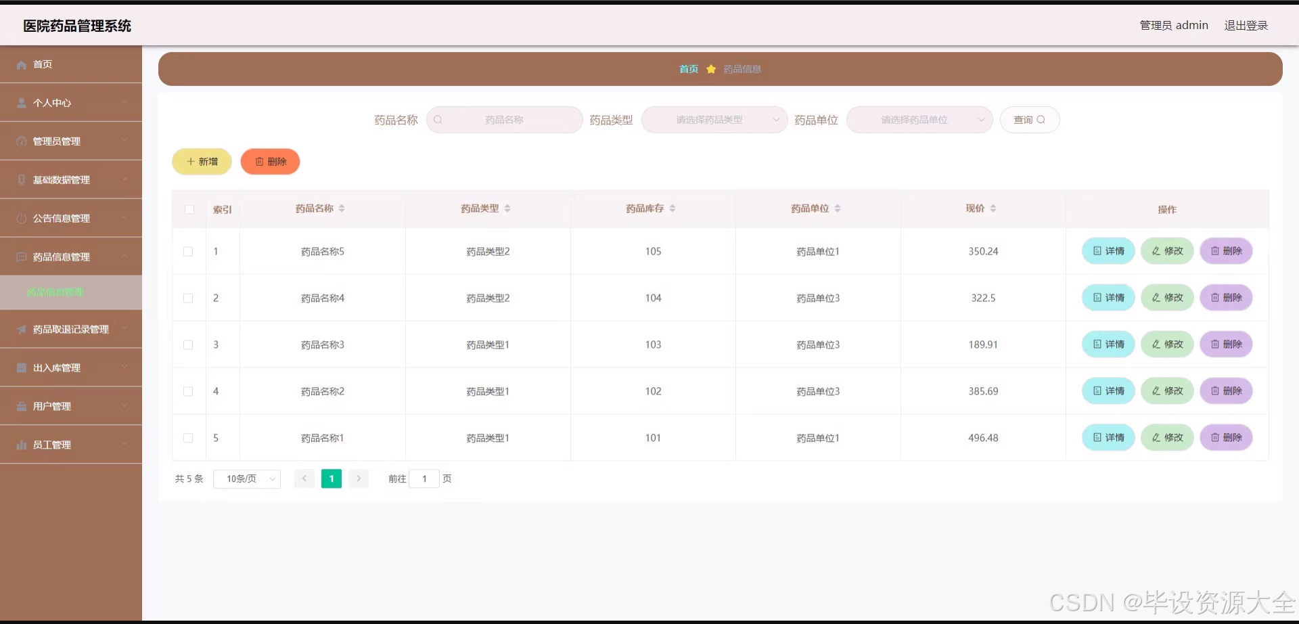Click 删除 button for 药品名称5 row
This screenshot has height=624, width=1299.
[1226, 251]
